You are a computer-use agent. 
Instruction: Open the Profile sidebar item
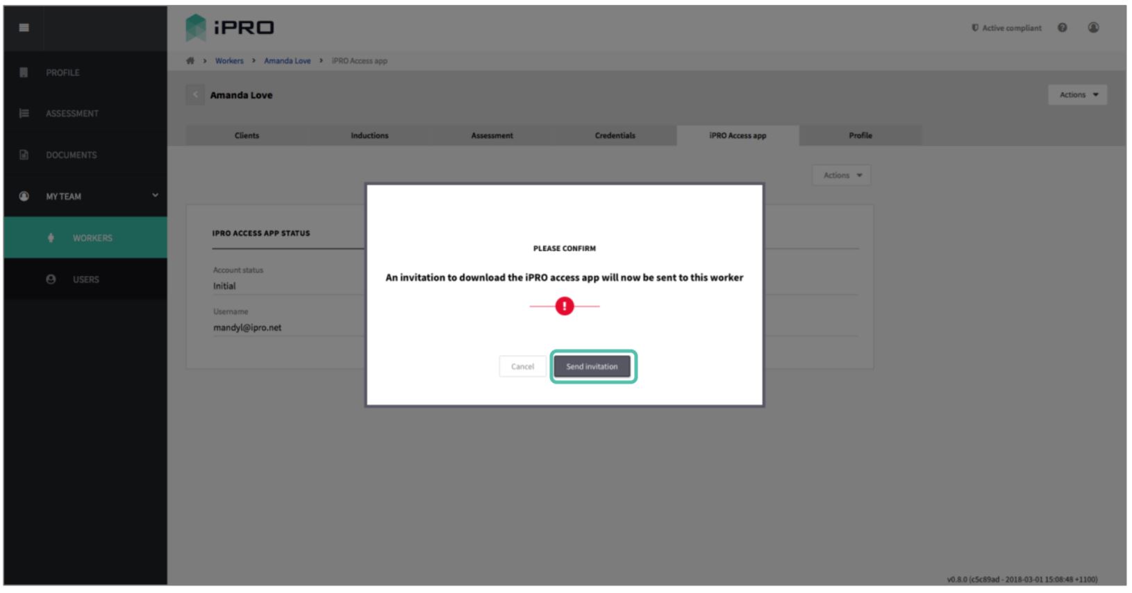tap(85, 72)
